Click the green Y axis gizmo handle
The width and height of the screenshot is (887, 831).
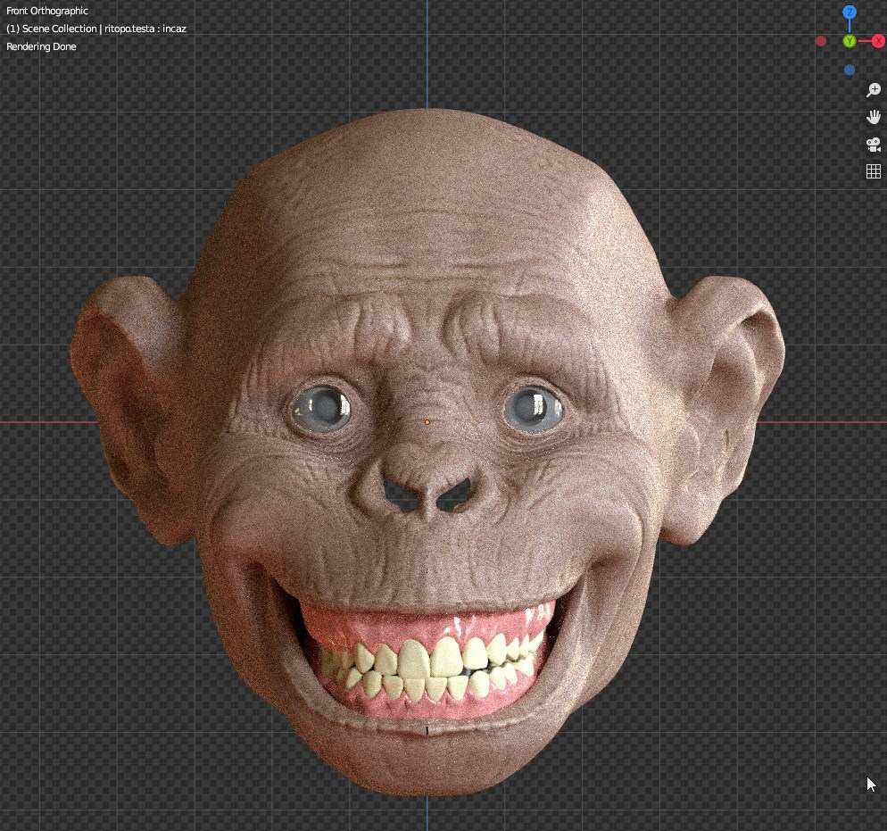coord(850,41)
